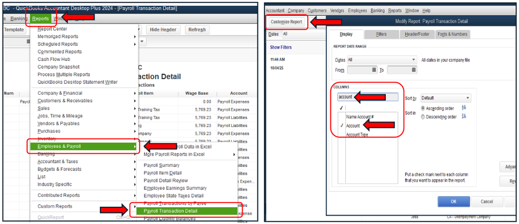
Task: Open Reports menu in the left window
Action: (41, 19)
